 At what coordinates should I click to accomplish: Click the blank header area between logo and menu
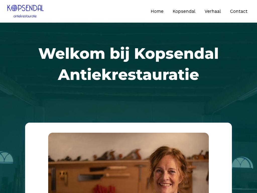[97, 11]
